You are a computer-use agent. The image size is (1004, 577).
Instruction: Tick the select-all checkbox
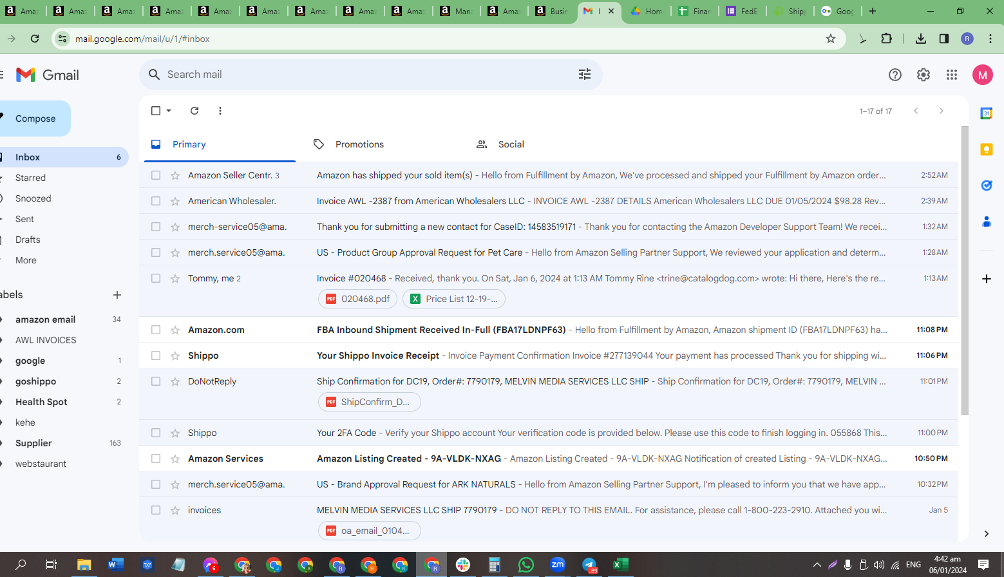[x=156, y=111]
